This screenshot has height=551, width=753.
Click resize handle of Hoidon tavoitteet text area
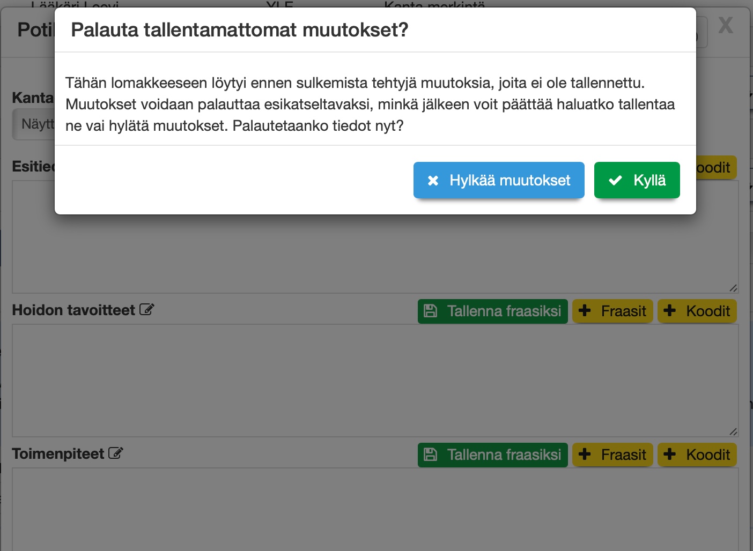pos(733,431)
